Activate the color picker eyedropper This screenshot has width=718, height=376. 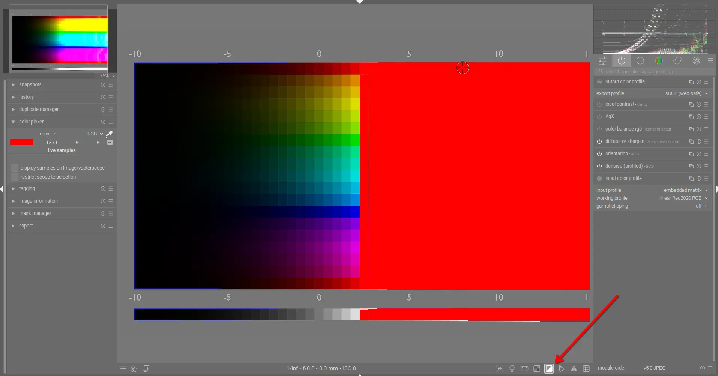[109, 134]
